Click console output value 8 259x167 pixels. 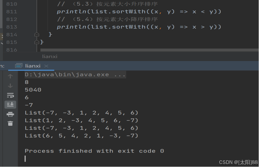[26, 82]
